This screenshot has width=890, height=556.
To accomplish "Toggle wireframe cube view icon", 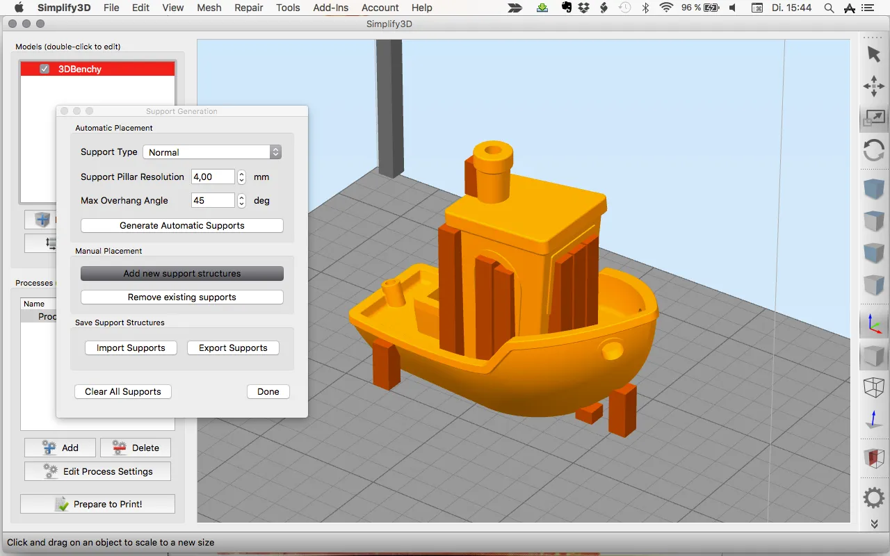I will 874,387.
